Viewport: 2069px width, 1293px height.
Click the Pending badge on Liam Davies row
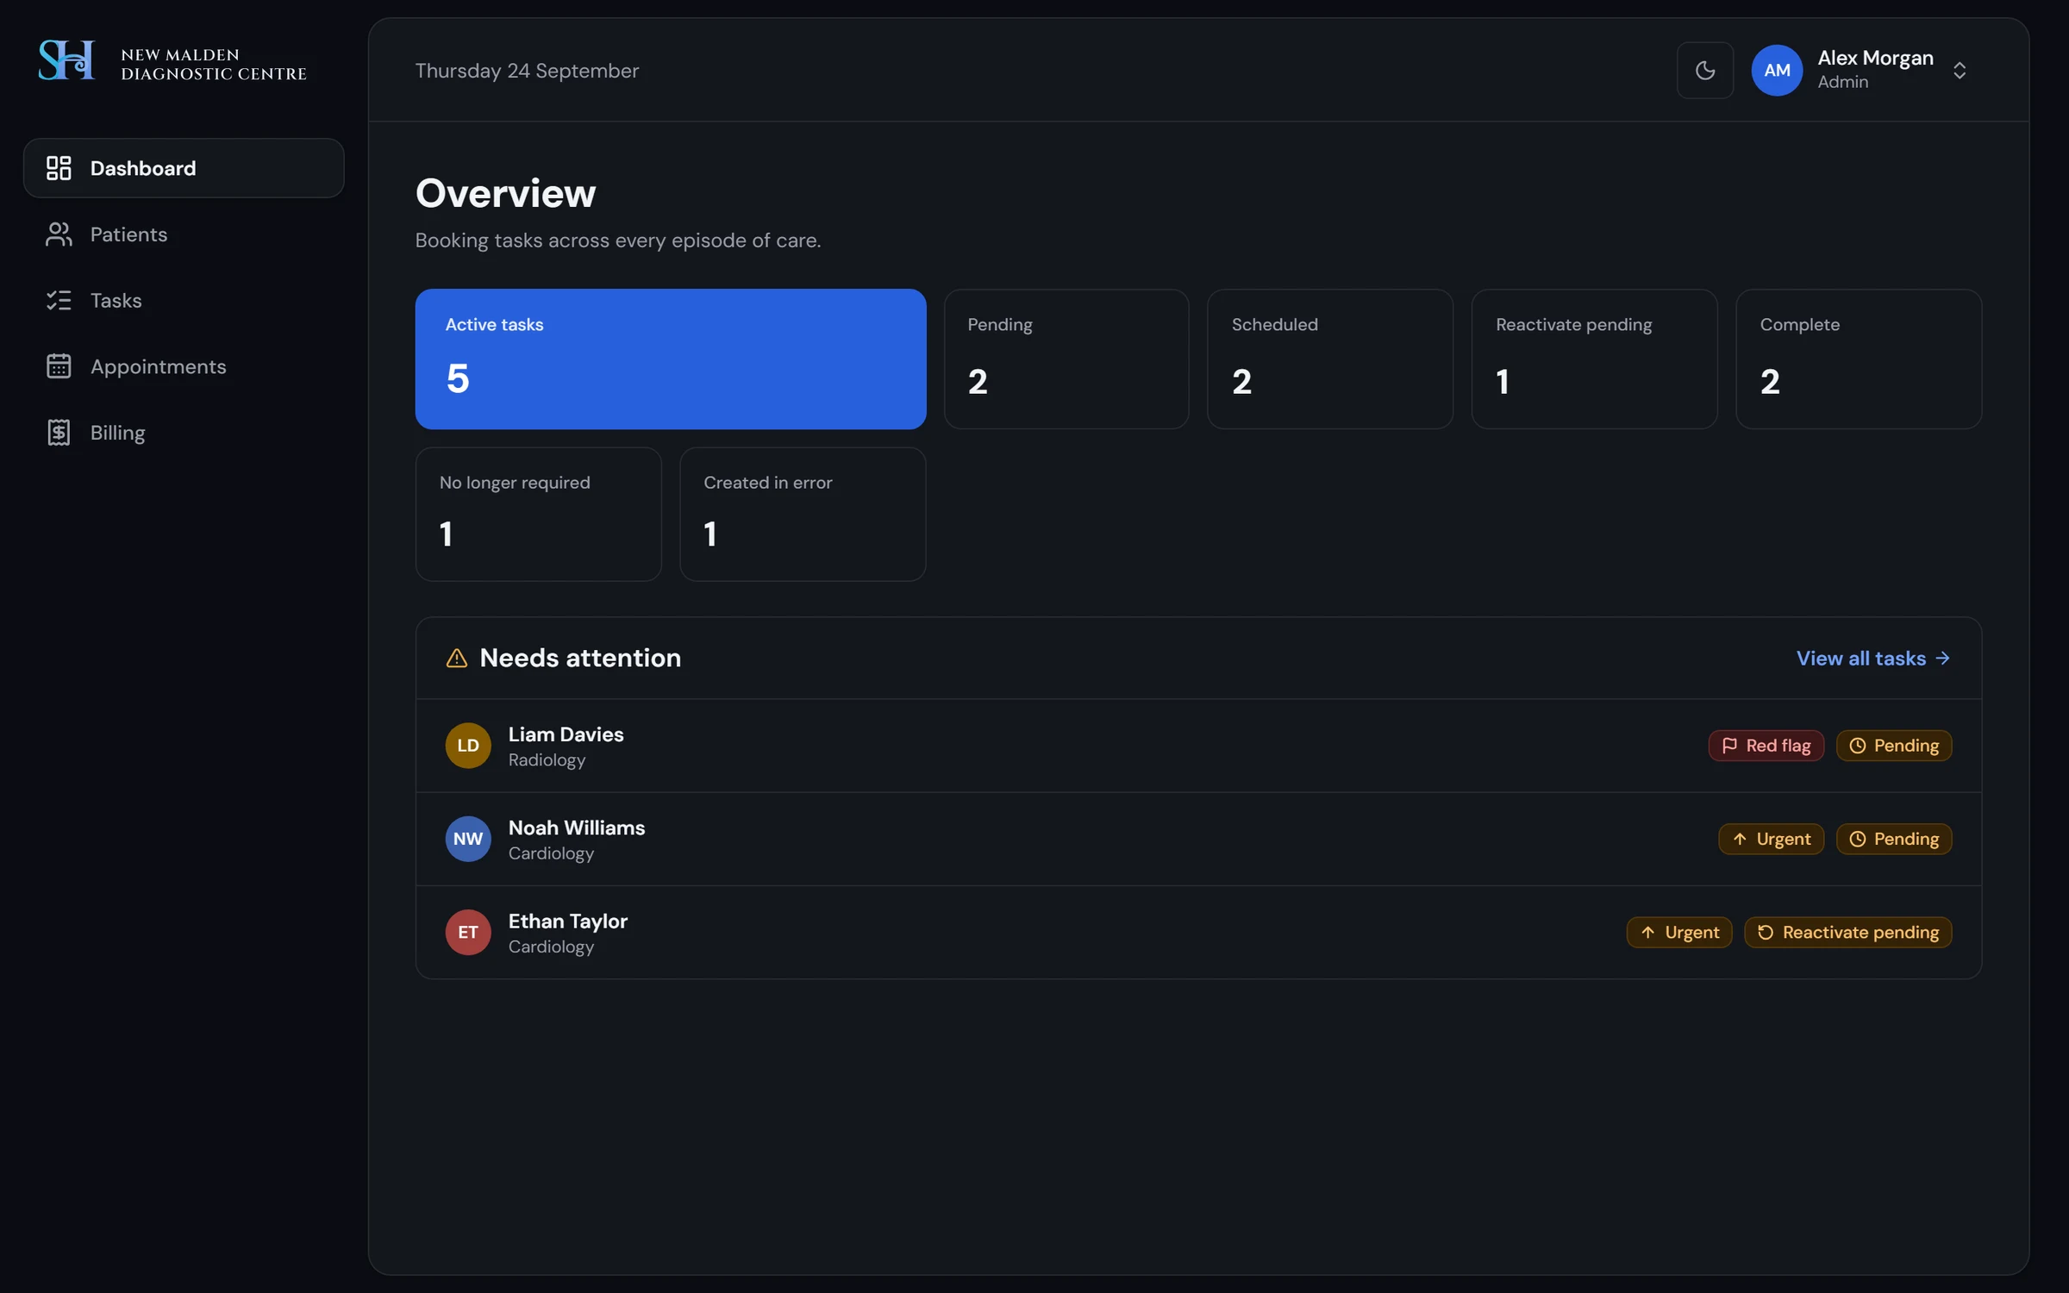(1893, 746)
